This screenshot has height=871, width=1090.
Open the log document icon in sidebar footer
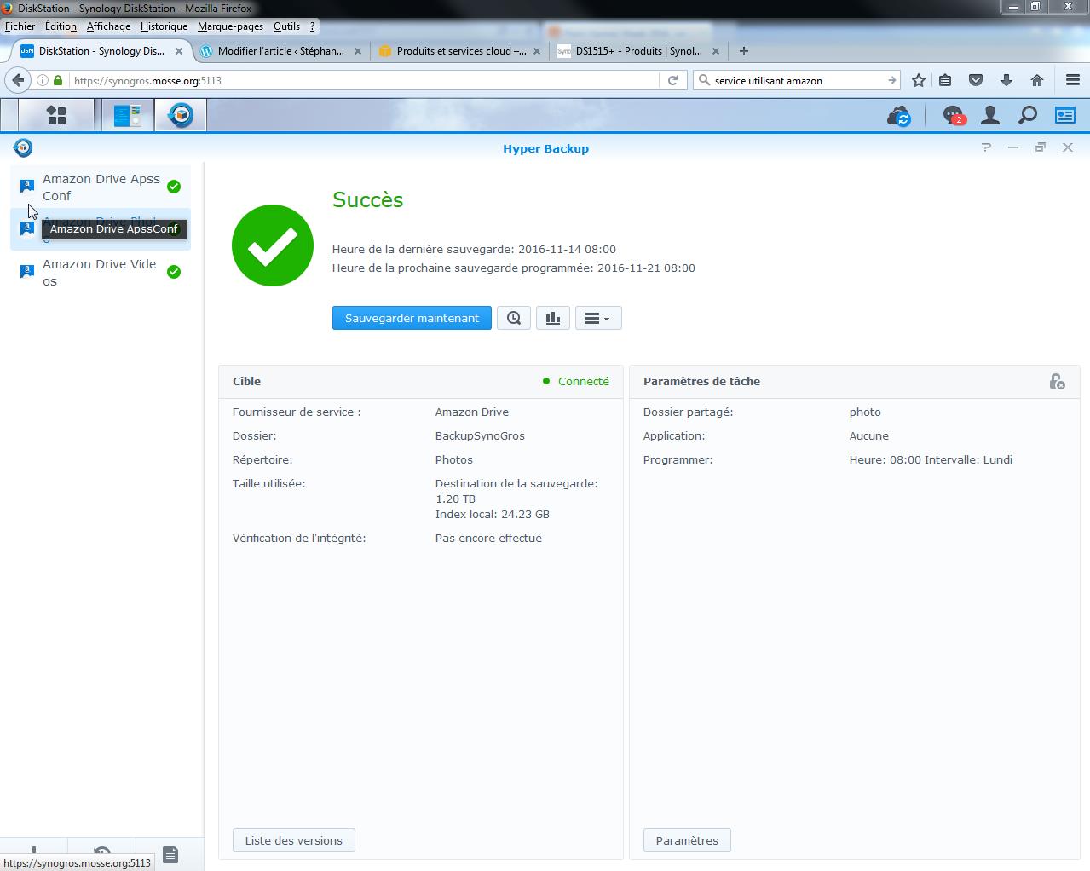[170, 854]
